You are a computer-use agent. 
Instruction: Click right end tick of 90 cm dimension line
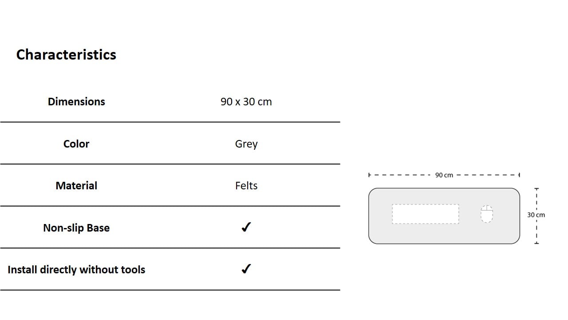[519, 175]
